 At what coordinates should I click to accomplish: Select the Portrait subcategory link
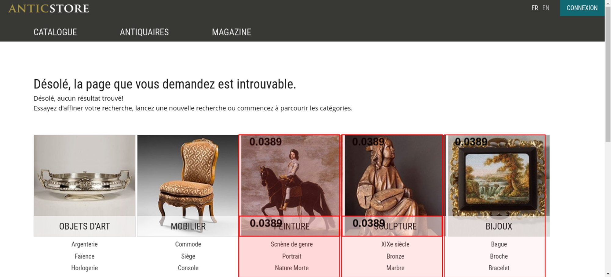292,256
